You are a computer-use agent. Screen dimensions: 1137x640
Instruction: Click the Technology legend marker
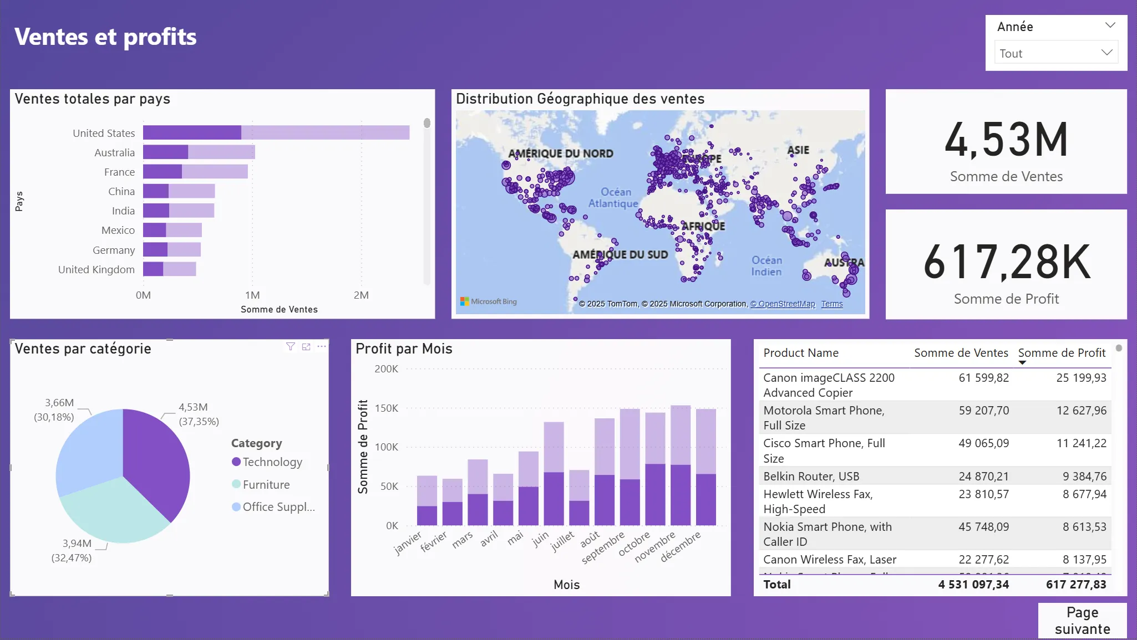(x=236, y=462)
